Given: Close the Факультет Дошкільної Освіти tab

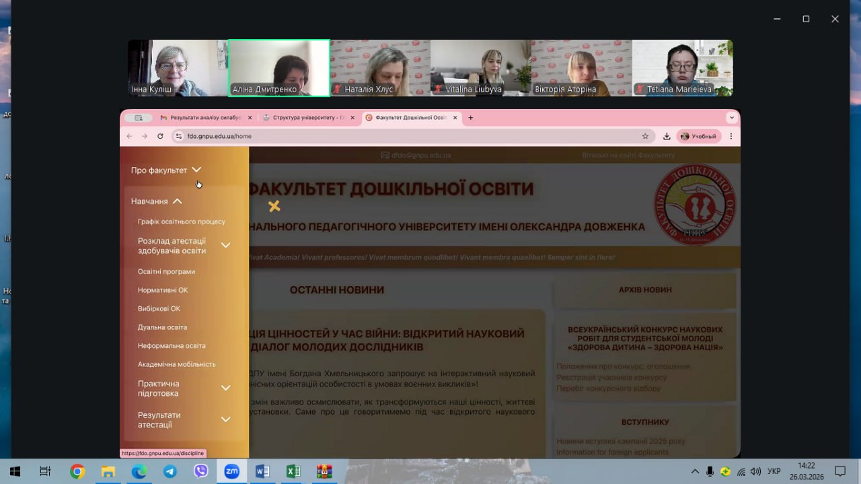Looking at the screenshot, I should pyautogui.click(x=455, y=118).
